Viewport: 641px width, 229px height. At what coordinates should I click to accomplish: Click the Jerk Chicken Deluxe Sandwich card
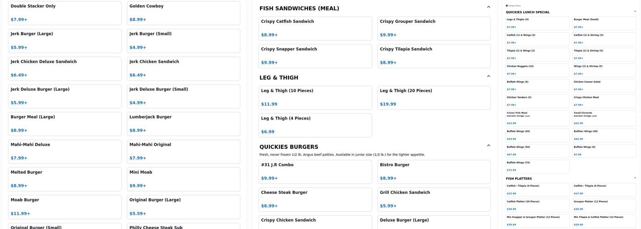click(65, 68)
